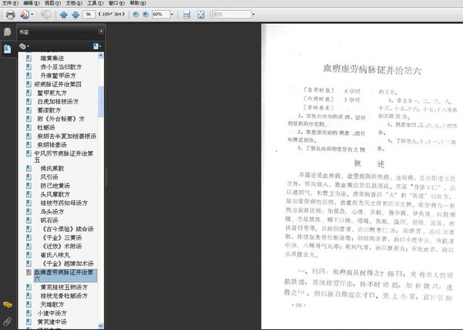Open bookmark 鳖甲煎丸方
Viewport: 463px width, 330px height.
[x=52, y=93]
